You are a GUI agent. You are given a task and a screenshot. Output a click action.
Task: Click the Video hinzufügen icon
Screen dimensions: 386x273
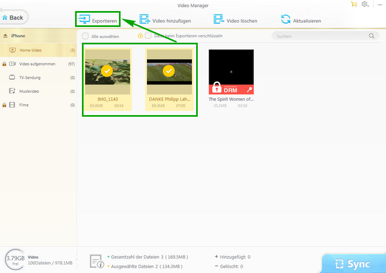tap(144, 20)
